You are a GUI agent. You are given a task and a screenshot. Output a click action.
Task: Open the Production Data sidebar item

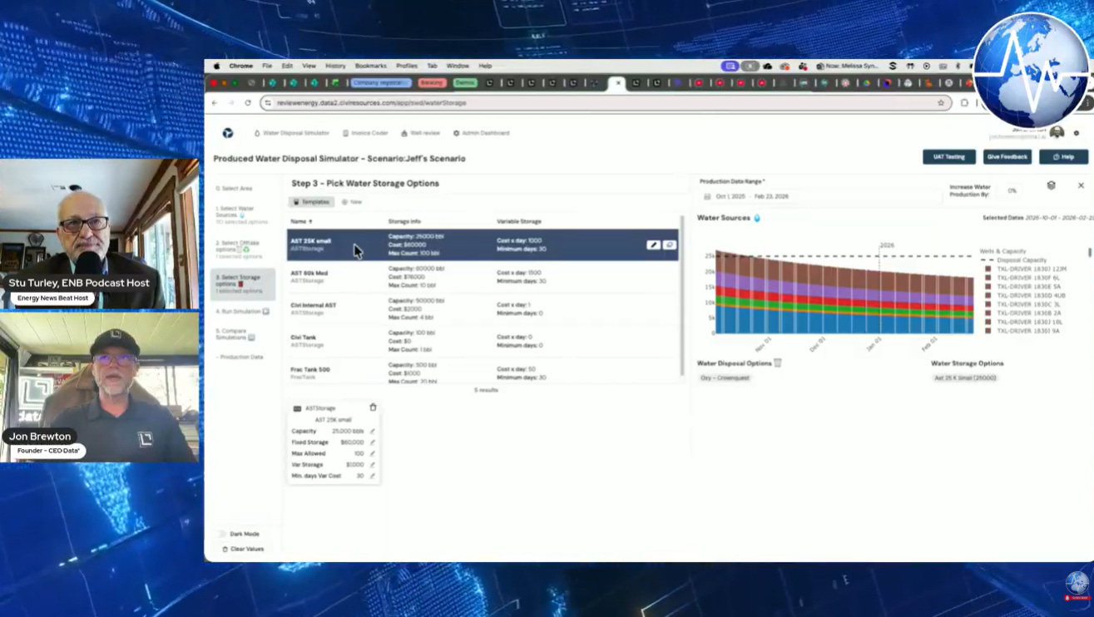point(241,357)
